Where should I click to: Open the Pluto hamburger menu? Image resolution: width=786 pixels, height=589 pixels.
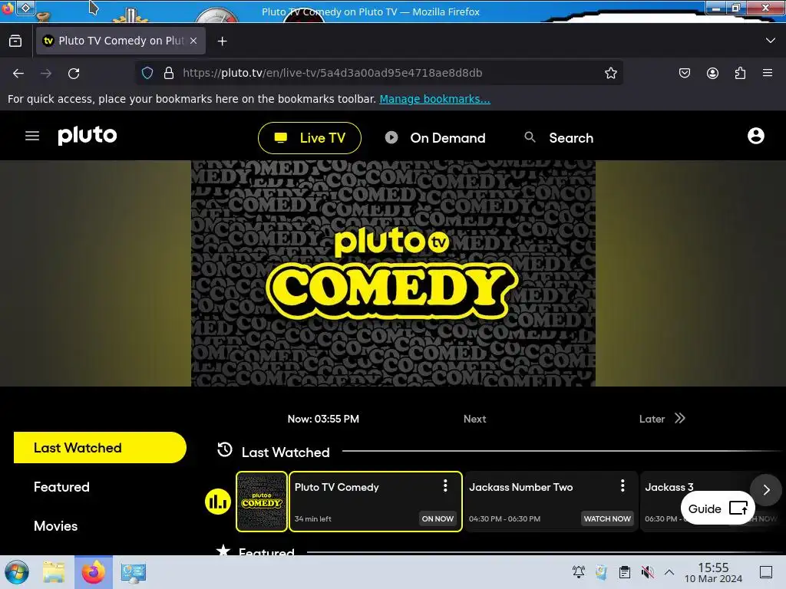pyautogui.click(x=32, y=136)
